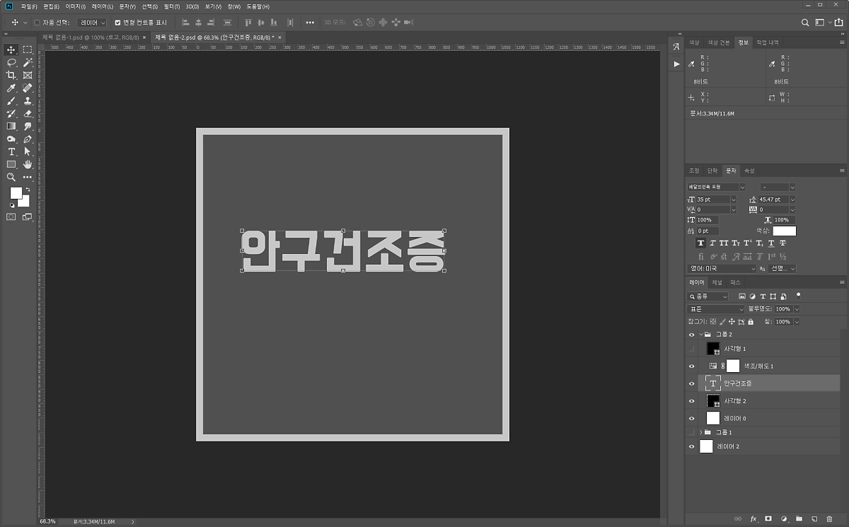This screenshot has height=527, width=849.
Task: Choose the Eyedropper tool
Action: pos(11,88)
